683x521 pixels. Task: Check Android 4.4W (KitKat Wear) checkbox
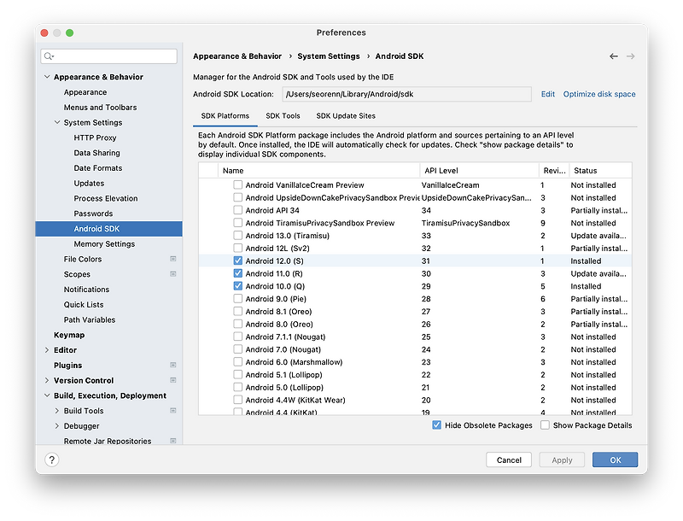[238, 400]
